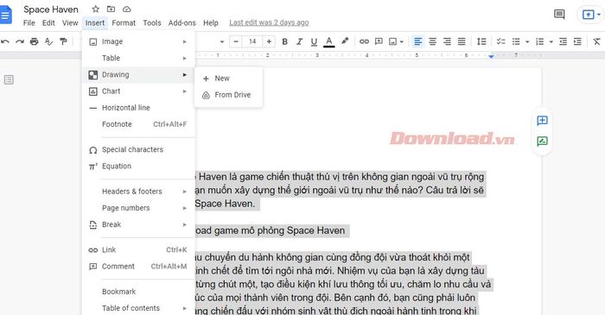This screenshot has height=315, width=605.
Task: Decrease indent
Action: (x=563, y=41)
